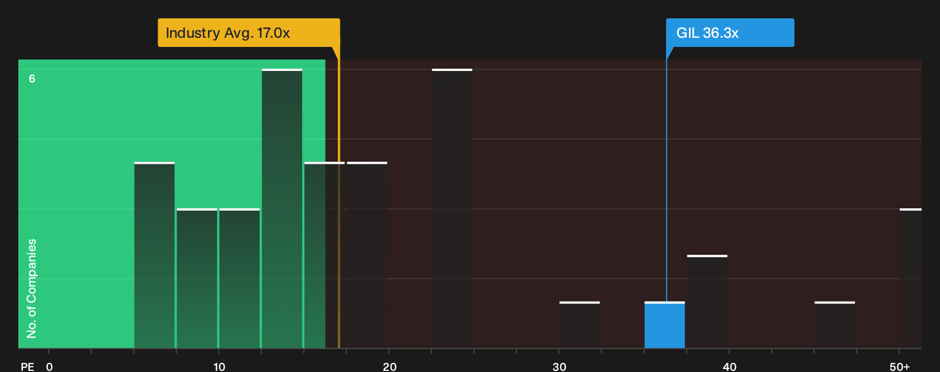Click the bar near PE 30 to 32
Viewport: 940px width, 372px height.
pyautogui.click(x=579, y=325)
